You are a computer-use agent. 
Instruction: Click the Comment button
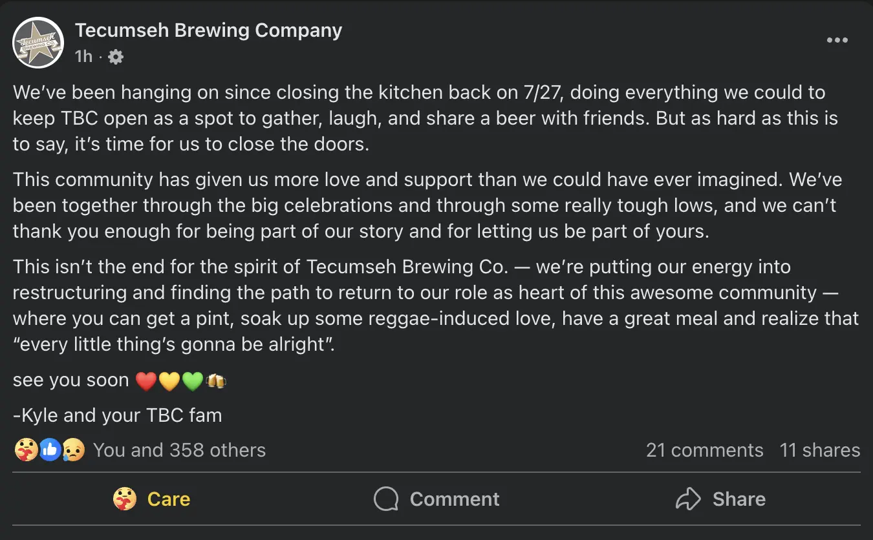coord(436,499)
